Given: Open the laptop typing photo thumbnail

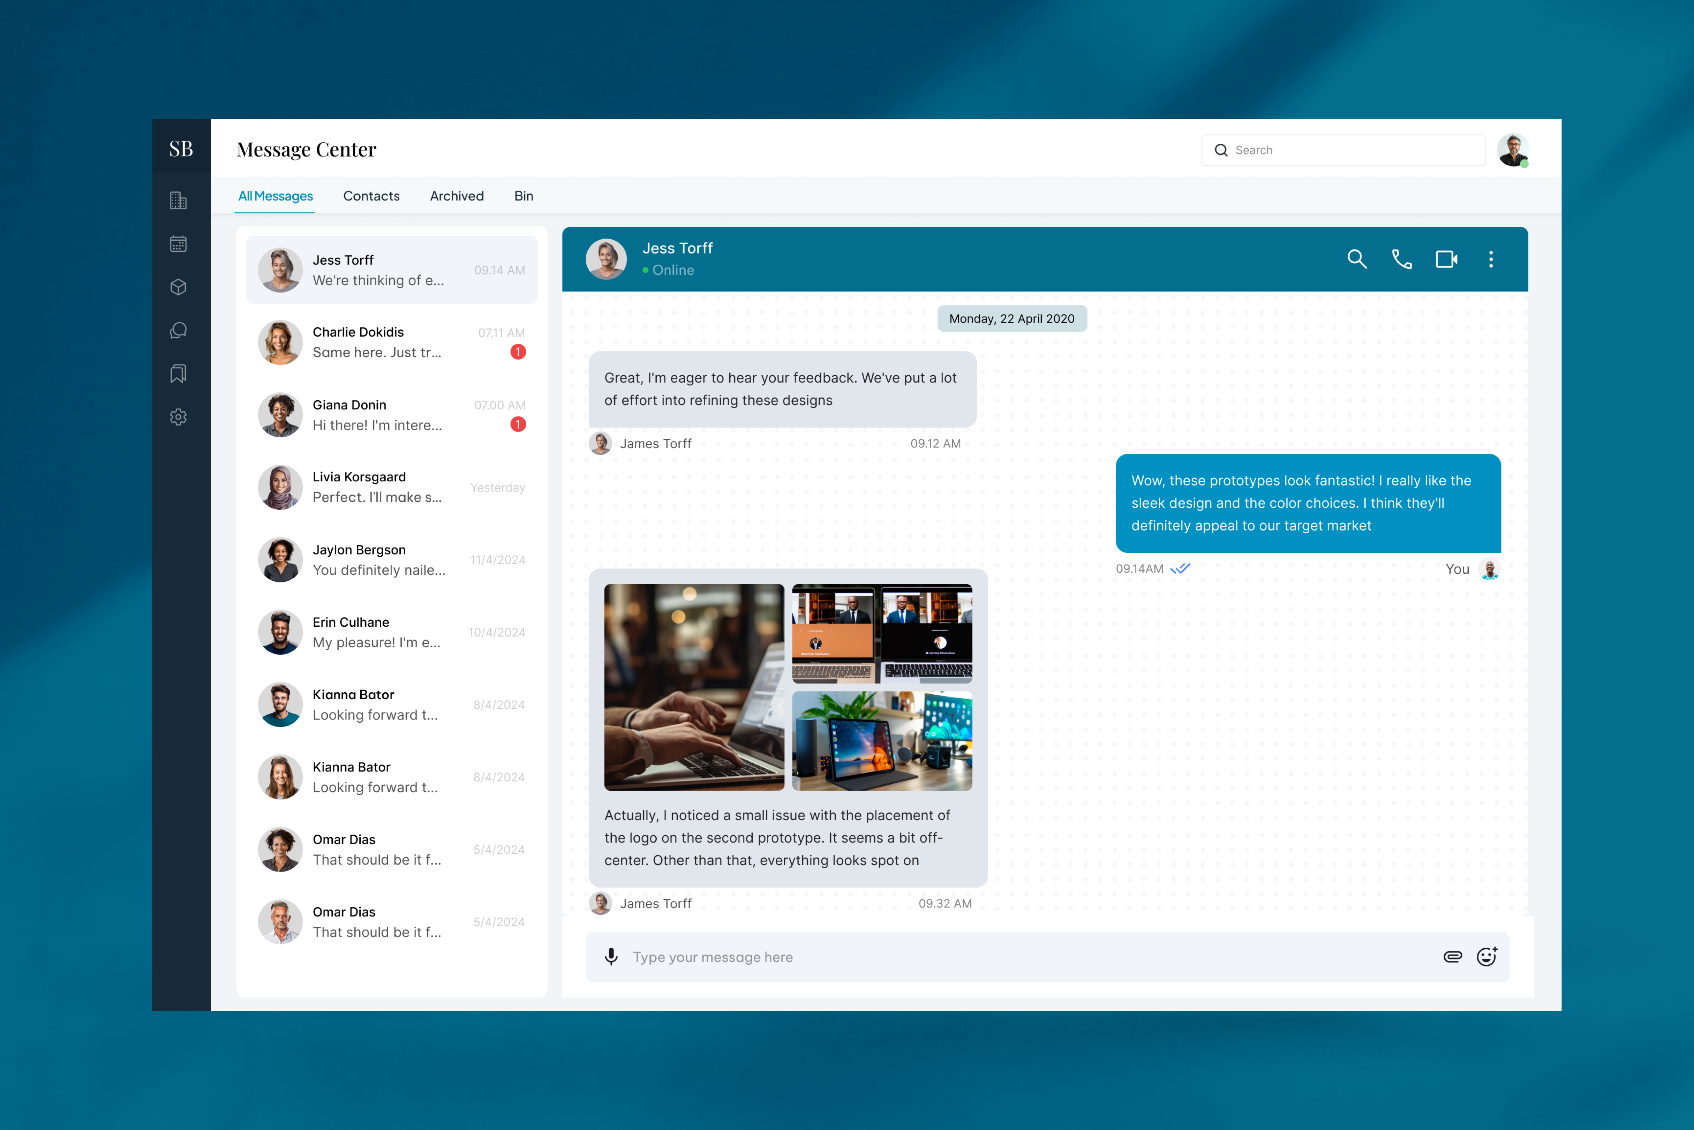Looking at the screenshot, I should click(x=693, y=687).
